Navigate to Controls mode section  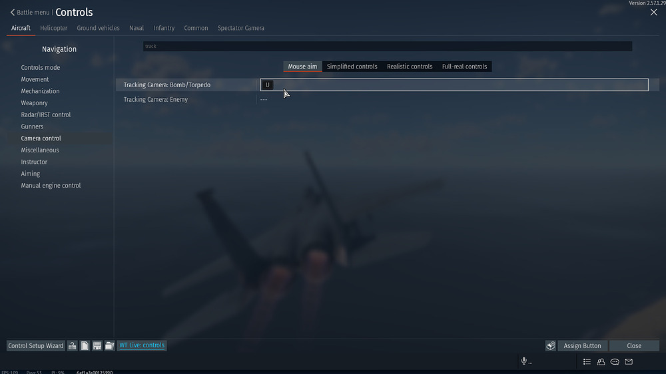pyautogui.click(x=41, y=67)
